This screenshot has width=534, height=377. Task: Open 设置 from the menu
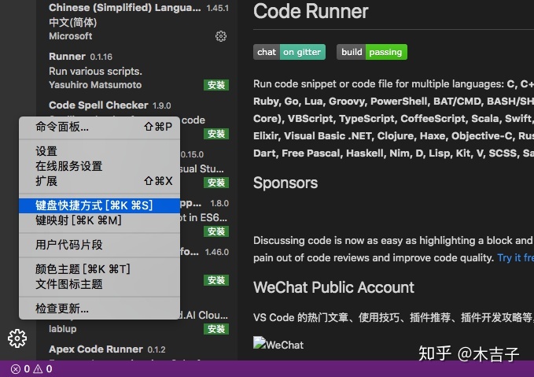(x=99, y=151)
